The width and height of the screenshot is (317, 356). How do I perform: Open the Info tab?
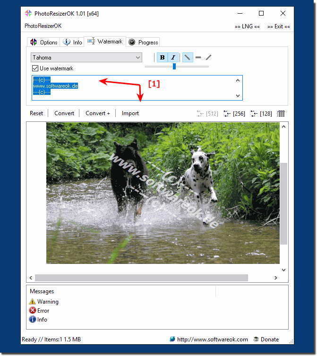click(x=72, y=42)
